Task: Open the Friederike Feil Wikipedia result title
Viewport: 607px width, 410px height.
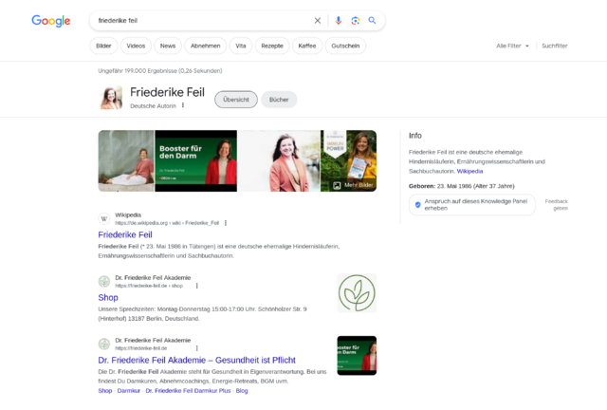Action: tap(125, 234)
